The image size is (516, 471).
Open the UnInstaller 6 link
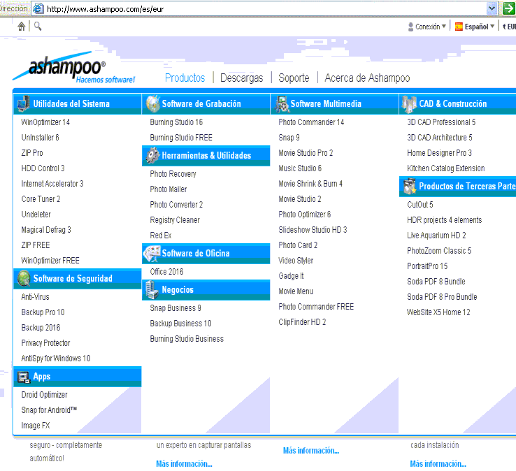pos(40,138)
